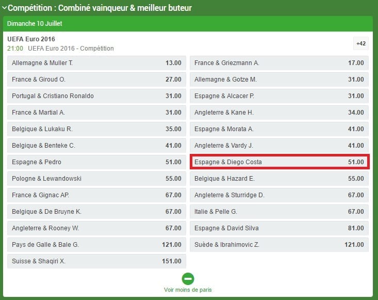Bet on Belgique & Lukaku R.
Image resolution: width=378 pixels, height=300 pixels.
click(x=96, y=129)
